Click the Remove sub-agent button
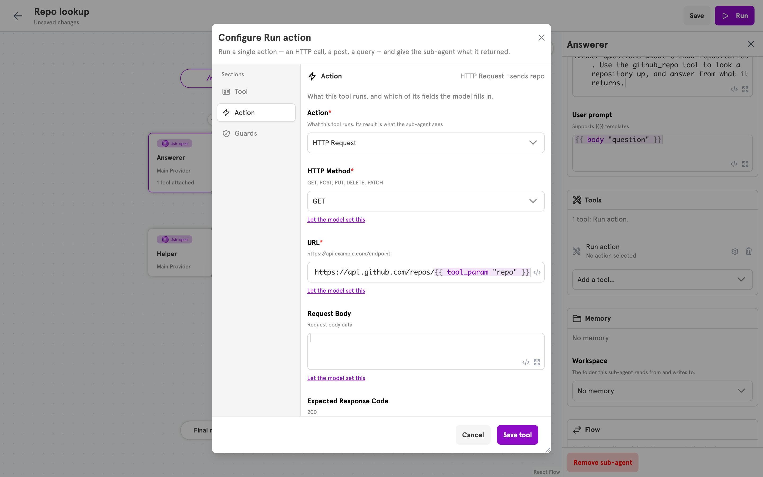Image resolution: width=763 pixels, height=477 pixels. 602,462
